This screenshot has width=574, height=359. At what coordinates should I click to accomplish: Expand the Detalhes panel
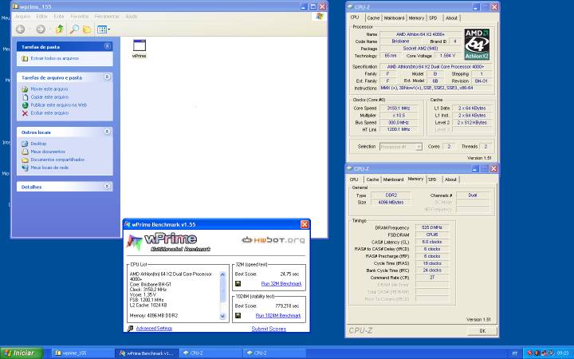coord(107,186)
